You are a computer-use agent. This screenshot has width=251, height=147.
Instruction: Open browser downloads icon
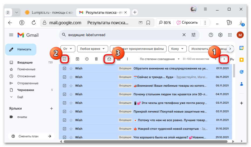tap(242, 23)
